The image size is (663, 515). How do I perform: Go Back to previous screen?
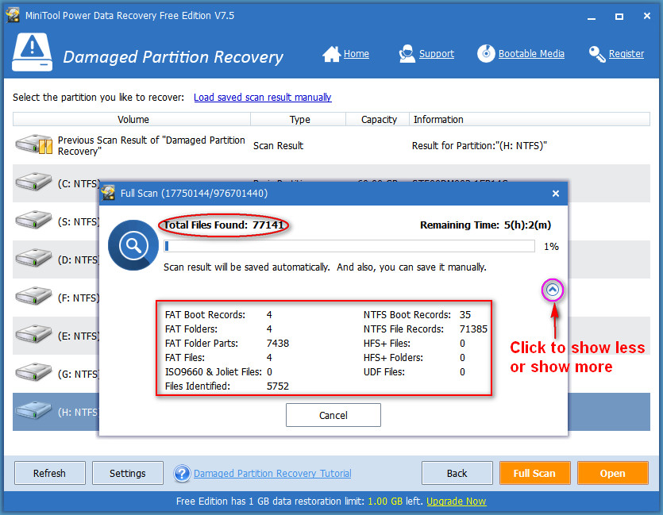pos(457,473)
